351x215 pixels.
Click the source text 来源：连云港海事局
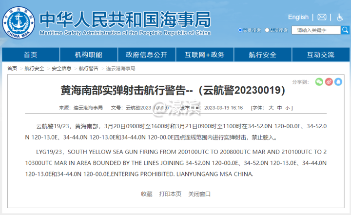(x=81, y=108)
